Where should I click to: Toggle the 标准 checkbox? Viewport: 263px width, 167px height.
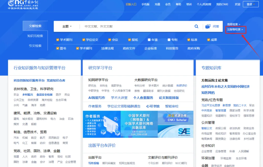189,40
